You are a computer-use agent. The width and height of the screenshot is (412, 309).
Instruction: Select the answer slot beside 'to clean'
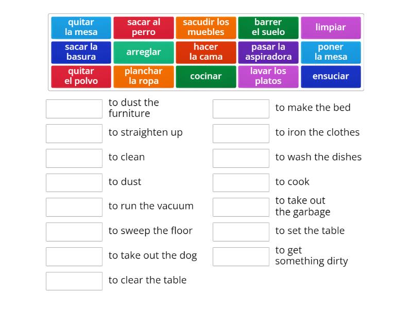click(74, 158)
